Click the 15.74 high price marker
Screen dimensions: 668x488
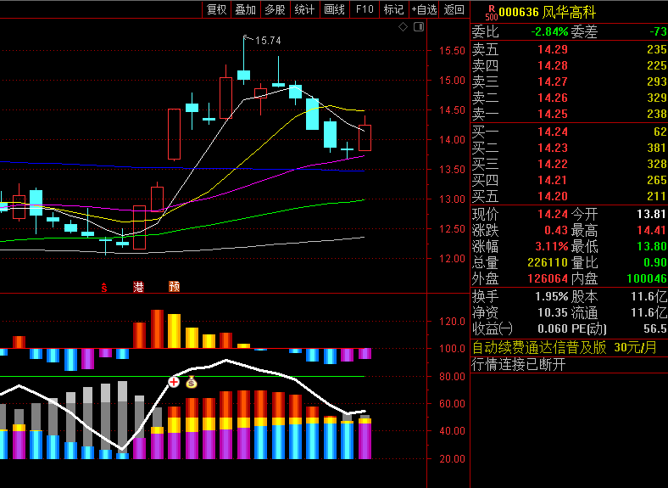coord(267,40)
